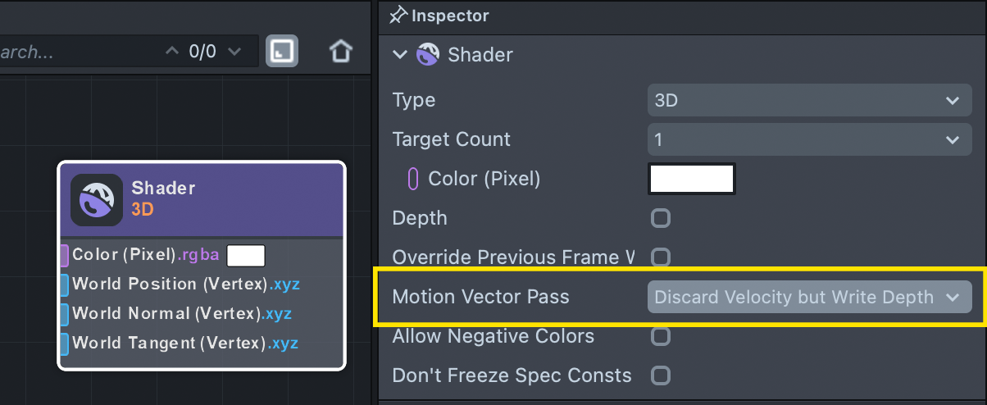Click the World Position (Vertex) input port
987x405 pixels.
tap(64, 284)
